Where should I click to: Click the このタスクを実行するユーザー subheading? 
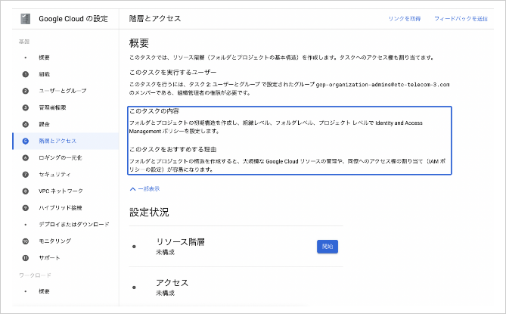172,73
